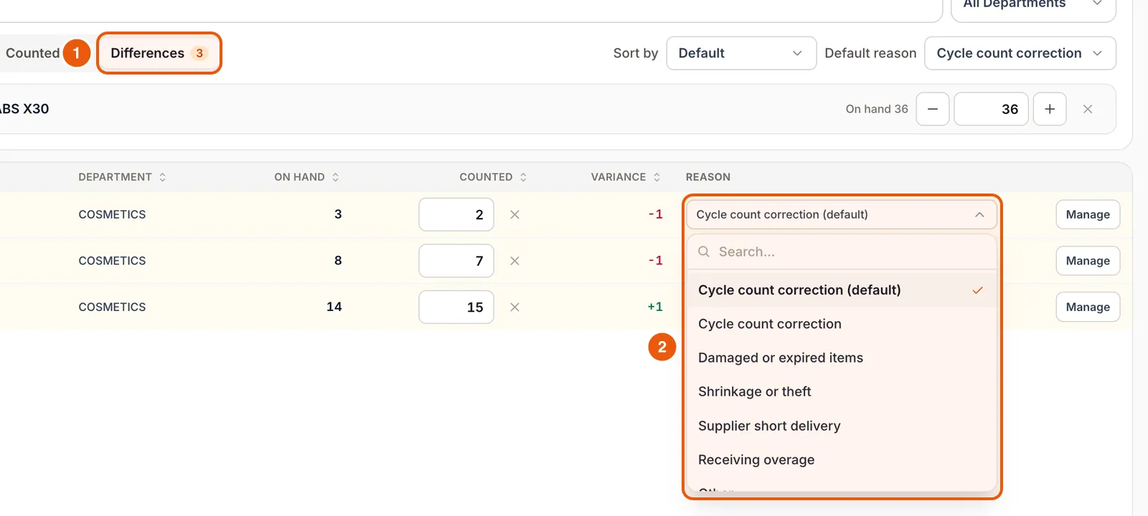
Task: Open the Default reason dropdown
Action: click(1020, 53)
